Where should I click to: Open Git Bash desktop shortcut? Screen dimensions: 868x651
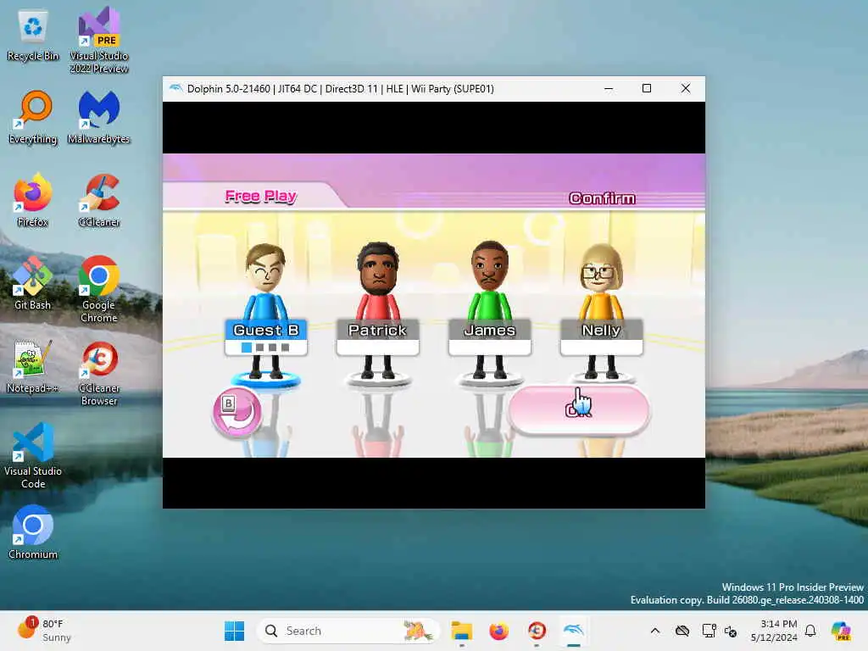33,283
